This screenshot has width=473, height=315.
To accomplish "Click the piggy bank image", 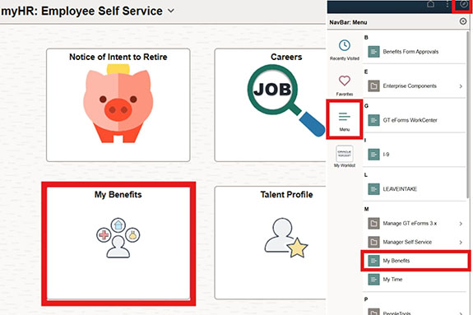I will (118, 104).
